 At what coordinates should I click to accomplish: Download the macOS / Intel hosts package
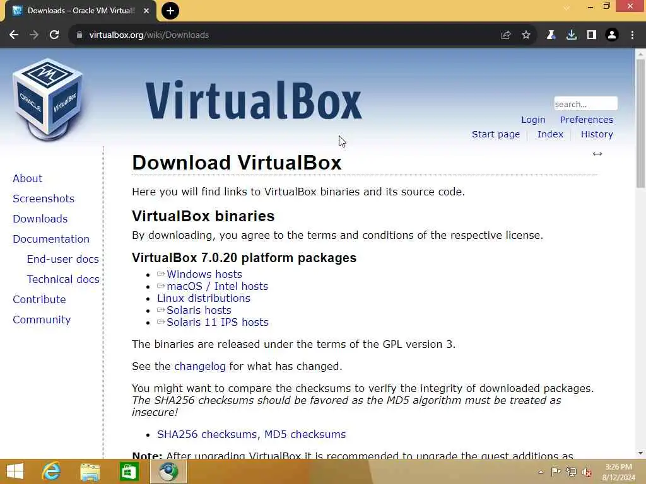(x=217, y=287)
